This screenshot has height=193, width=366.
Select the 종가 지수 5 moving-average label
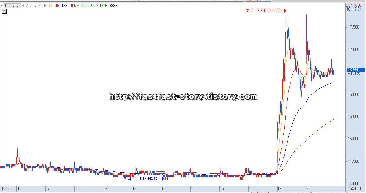pyautogui.click(x=36, y=6)
